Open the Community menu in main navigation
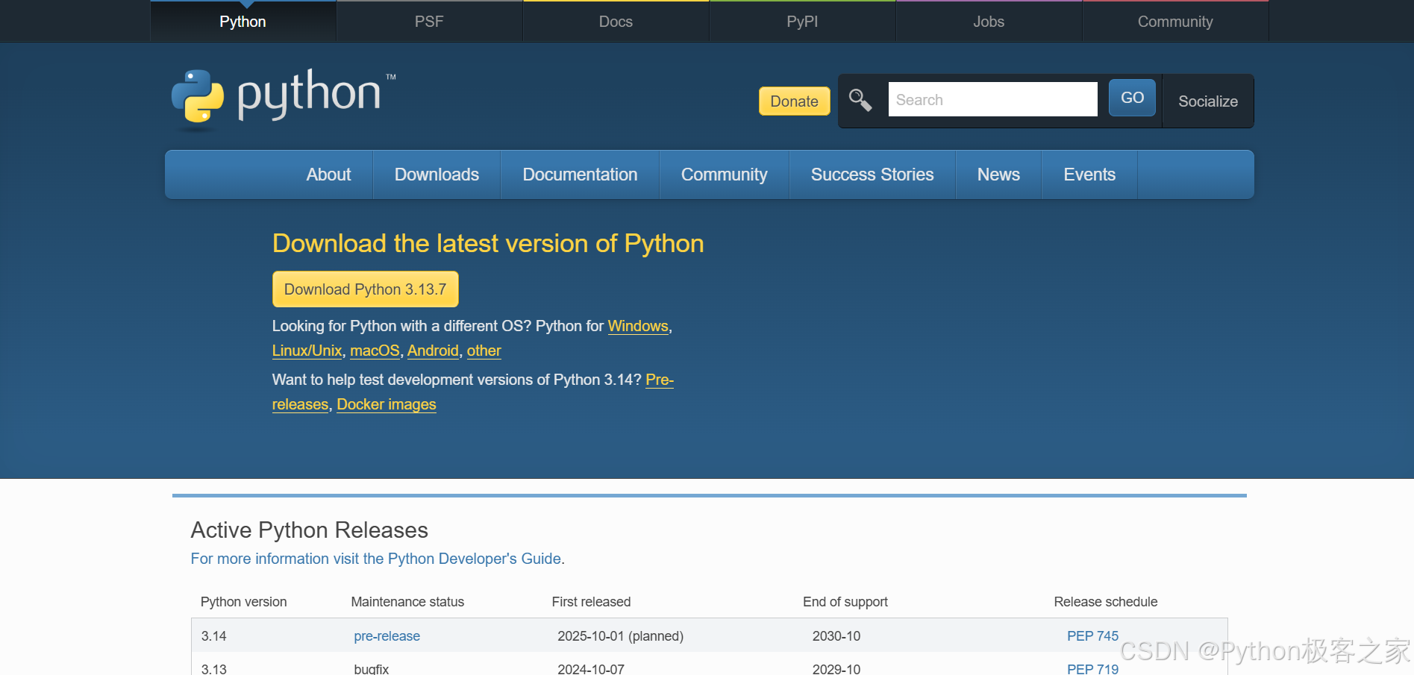 (724, 175)
